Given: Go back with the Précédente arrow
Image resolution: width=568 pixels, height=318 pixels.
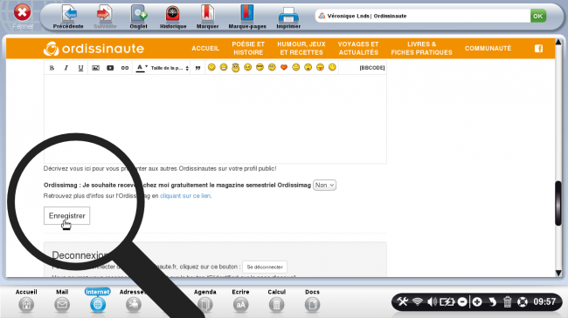Looking at the screenshot, I should click(68, 17).
